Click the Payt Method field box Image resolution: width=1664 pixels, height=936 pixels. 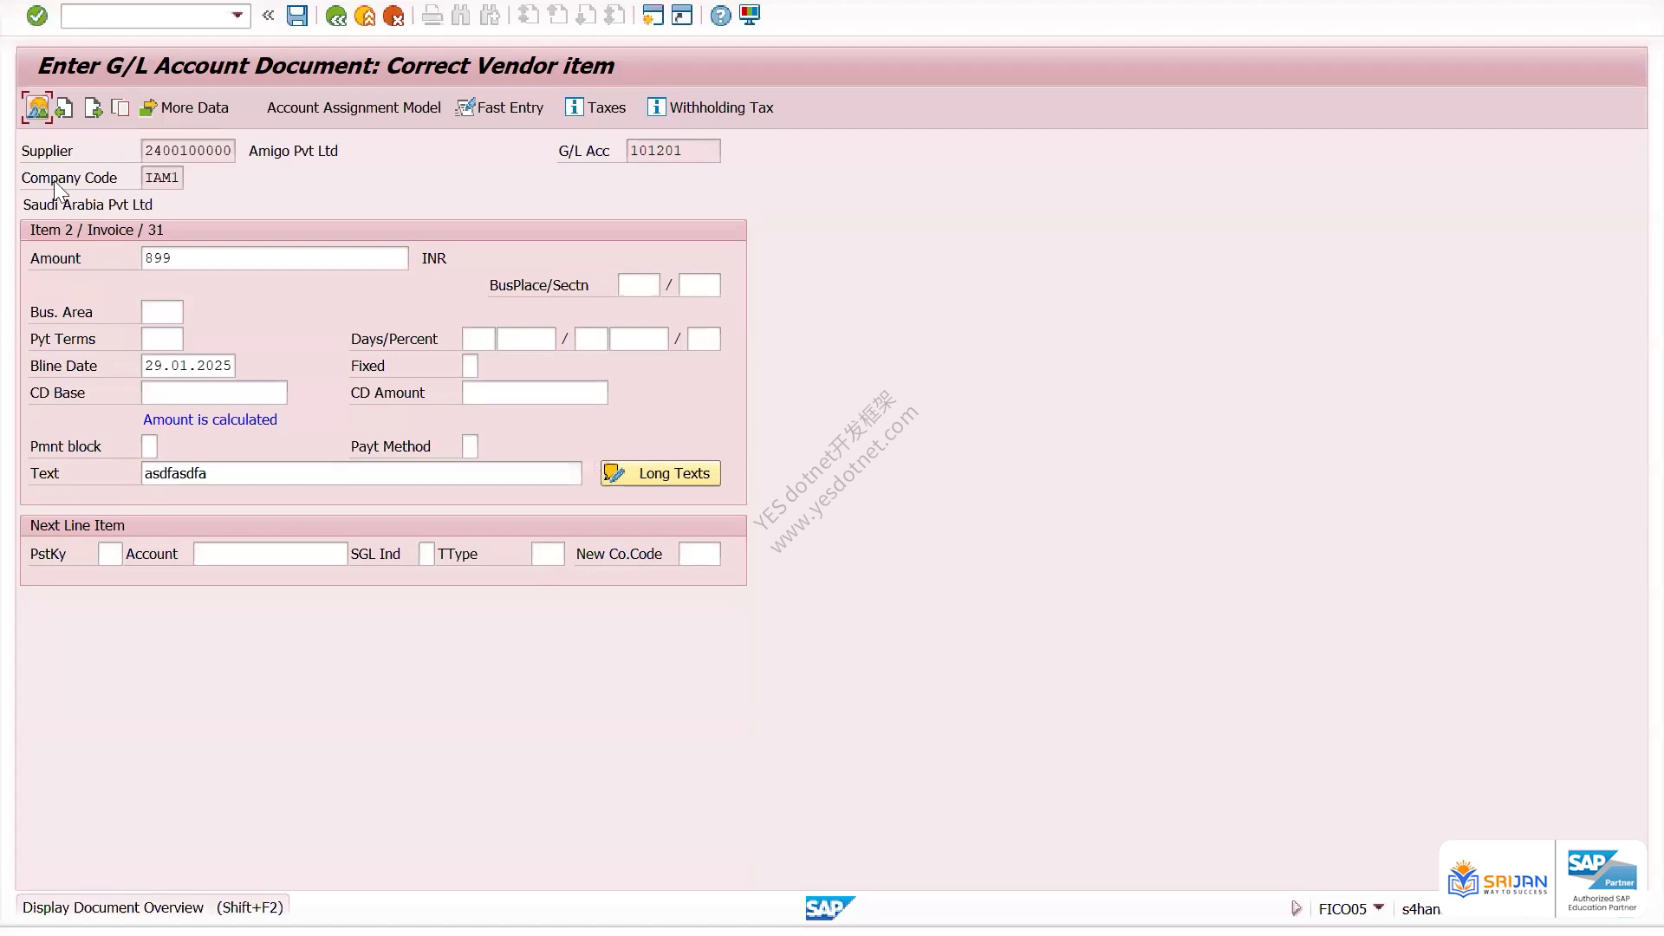coord(470,446)
